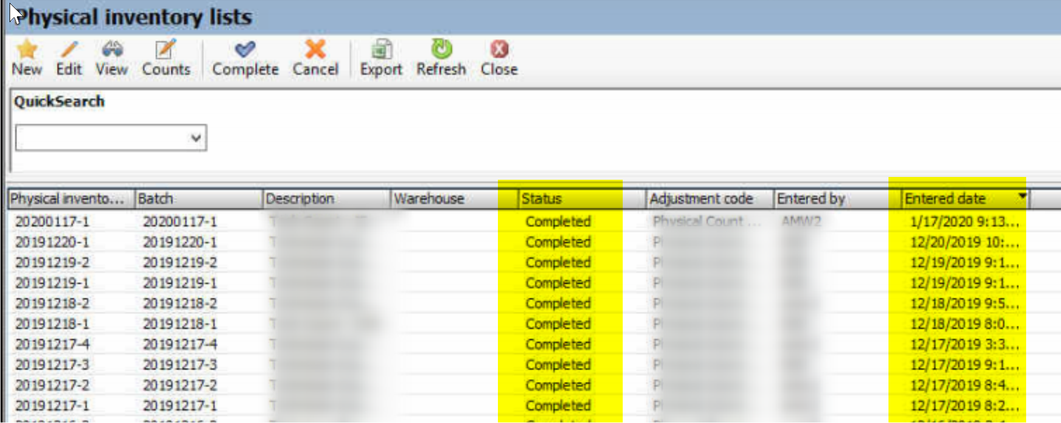Screen dimensions: 1061x423
Task: Click Batch cell 20200117-1
Action: [x=180, y=222]
